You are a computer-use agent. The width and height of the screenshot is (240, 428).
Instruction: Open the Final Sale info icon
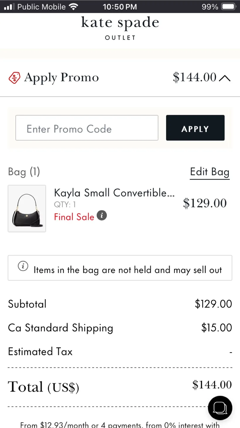(x=102, y=215)
